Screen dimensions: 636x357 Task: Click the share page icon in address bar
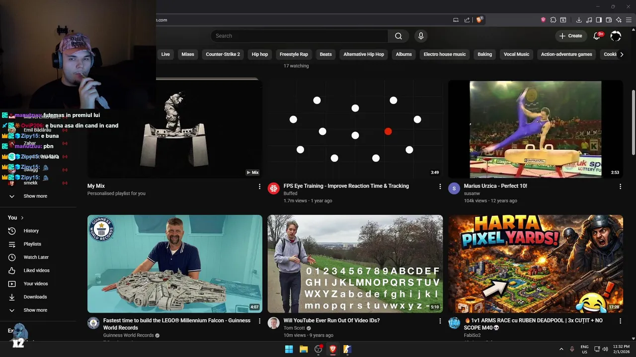(467, 20)
